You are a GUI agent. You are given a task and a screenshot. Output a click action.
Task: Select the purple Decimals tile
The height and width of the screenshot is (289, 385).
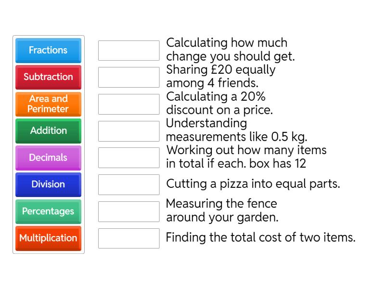coord(48,158)
